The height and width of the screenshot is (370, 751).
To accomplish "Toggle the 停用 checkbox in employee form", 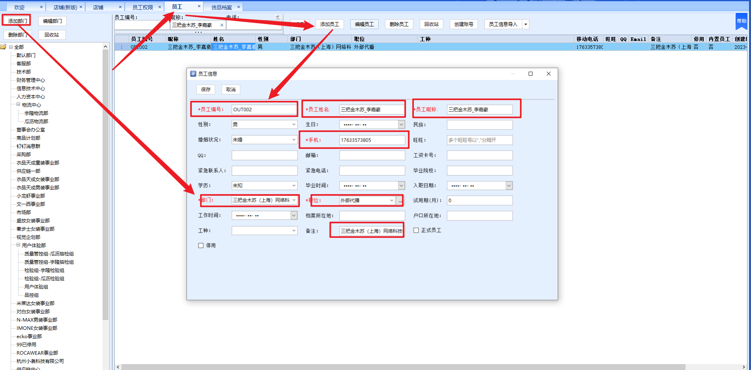I will click(x=201, y=246).
